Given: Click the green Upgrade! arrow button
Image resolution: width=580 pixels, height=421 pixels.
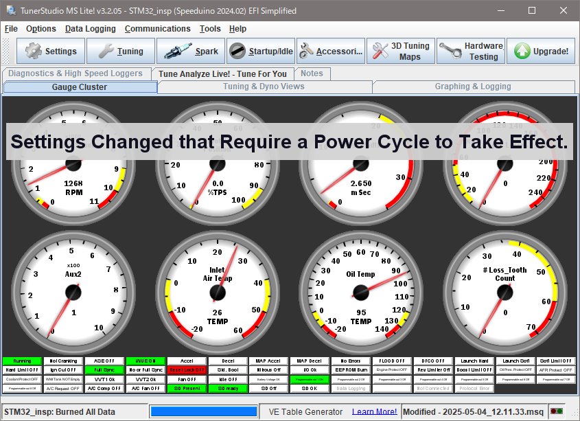Looking at the screenshot, I should coord(540,51).
